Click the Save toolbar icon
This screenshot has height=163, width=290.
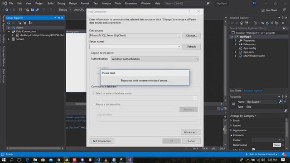click(x=32, y=10)
